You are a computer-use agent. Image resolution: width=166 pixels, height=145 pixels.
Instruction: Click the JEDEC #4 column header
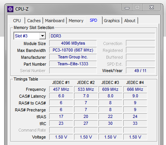click(x=135, y=83)
